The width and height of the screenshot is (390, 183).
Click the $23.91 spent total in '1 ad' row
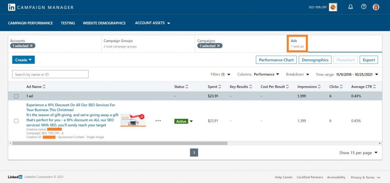click(213, 96)
